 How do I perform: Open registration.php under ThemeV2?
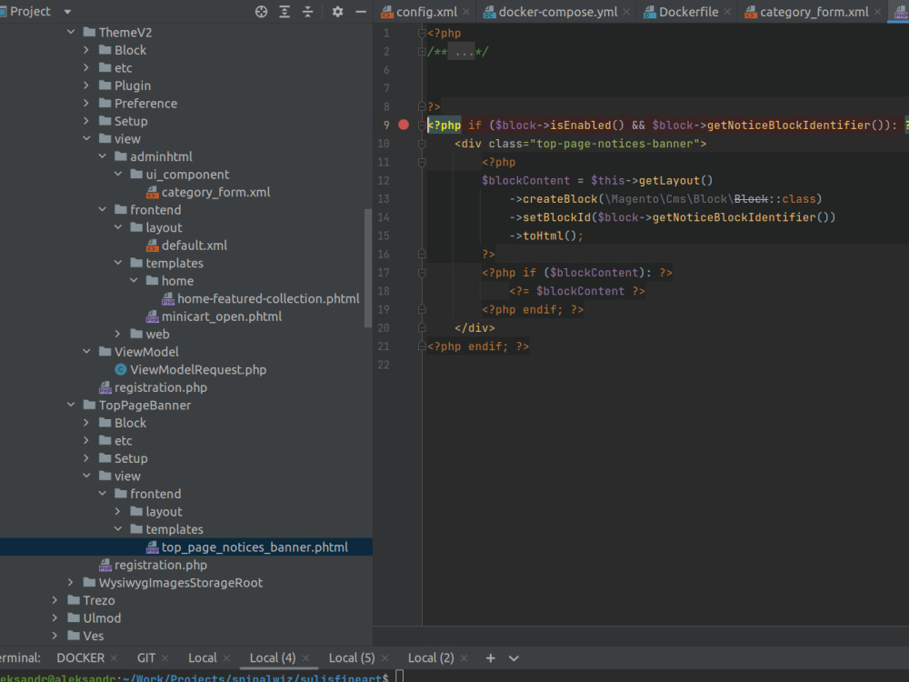click(x=160, y=387)
